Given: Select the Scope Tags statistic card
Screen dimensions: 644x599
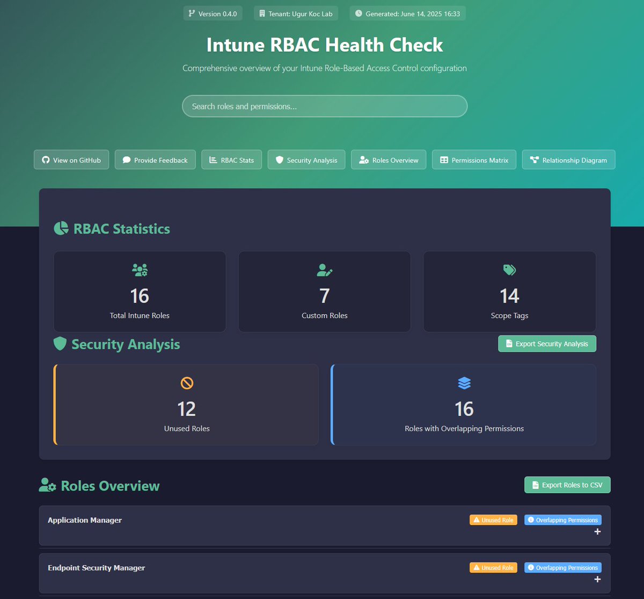Looking at the screenshot, I should click(x=509, y=292).
